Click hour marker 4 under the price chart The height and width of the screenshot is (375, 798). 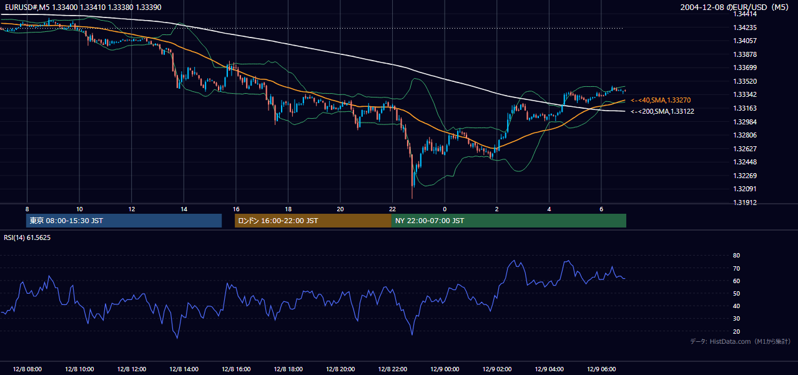tap(549, 208)
